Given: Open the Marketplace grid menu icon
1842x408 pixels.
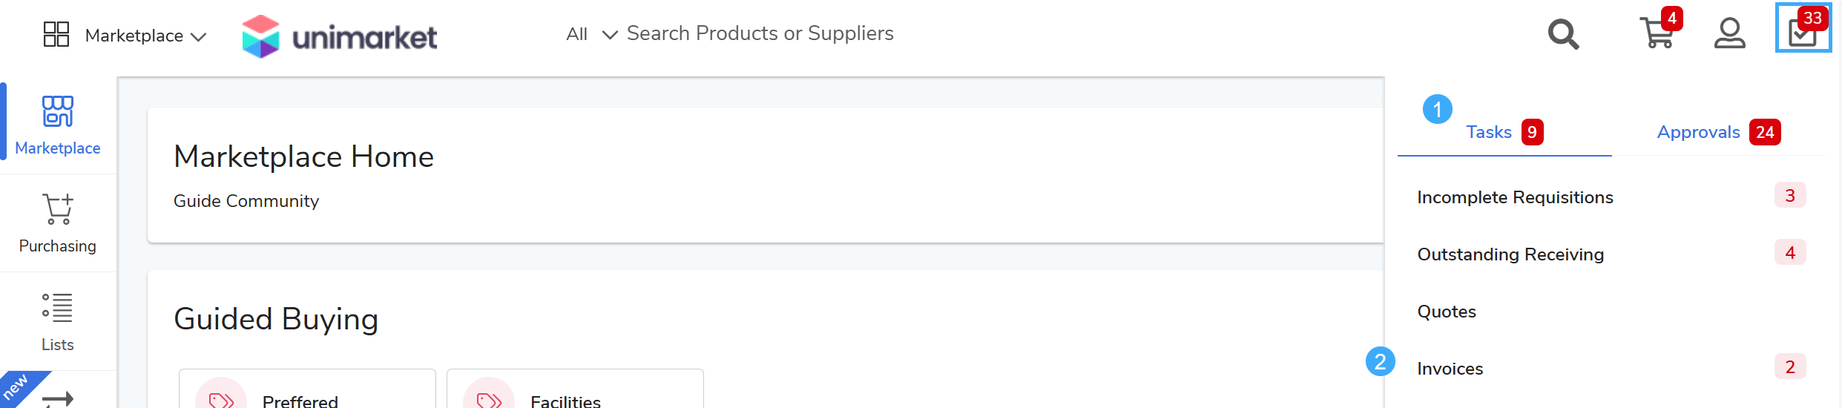Looking at the screenshot, I should point(56,34).
